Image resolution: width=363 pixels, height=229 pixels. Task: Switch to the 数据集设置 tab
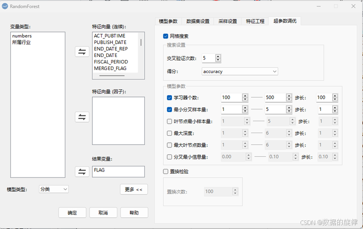point(198,21)
